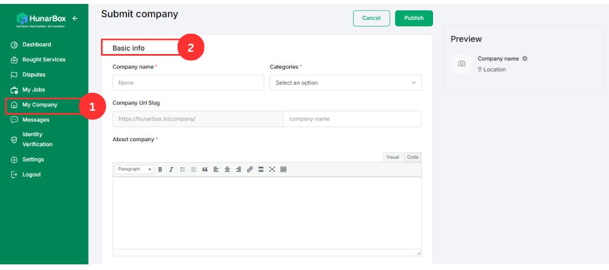609x270 pixels.
Task: Click the "Company Url Slug" label
Action: coord(136,103)
